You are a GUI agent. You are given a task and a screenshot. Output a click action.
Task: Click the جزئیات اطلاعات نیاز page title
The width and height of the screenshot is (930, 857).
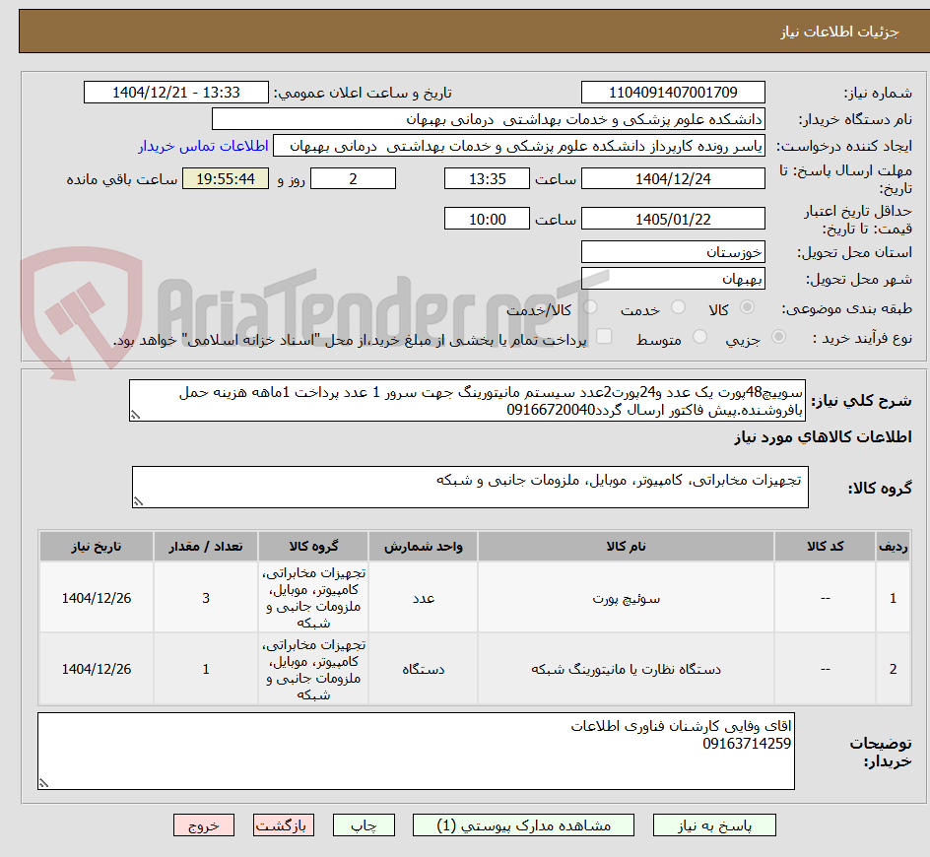[839, 32]
